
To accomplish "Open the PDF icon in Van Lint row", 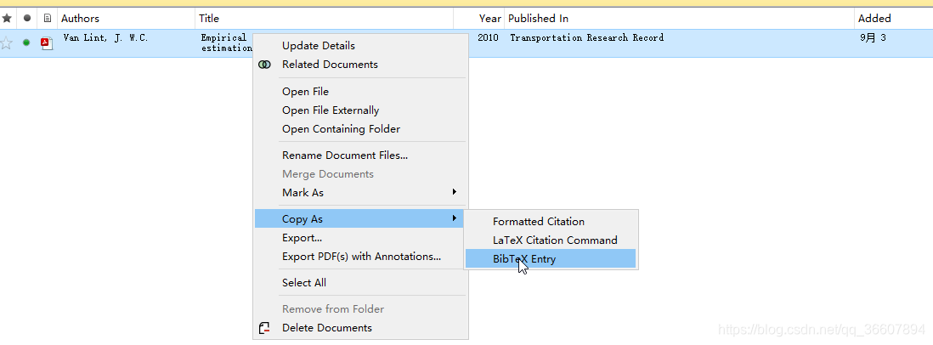I will coord(47,42).
